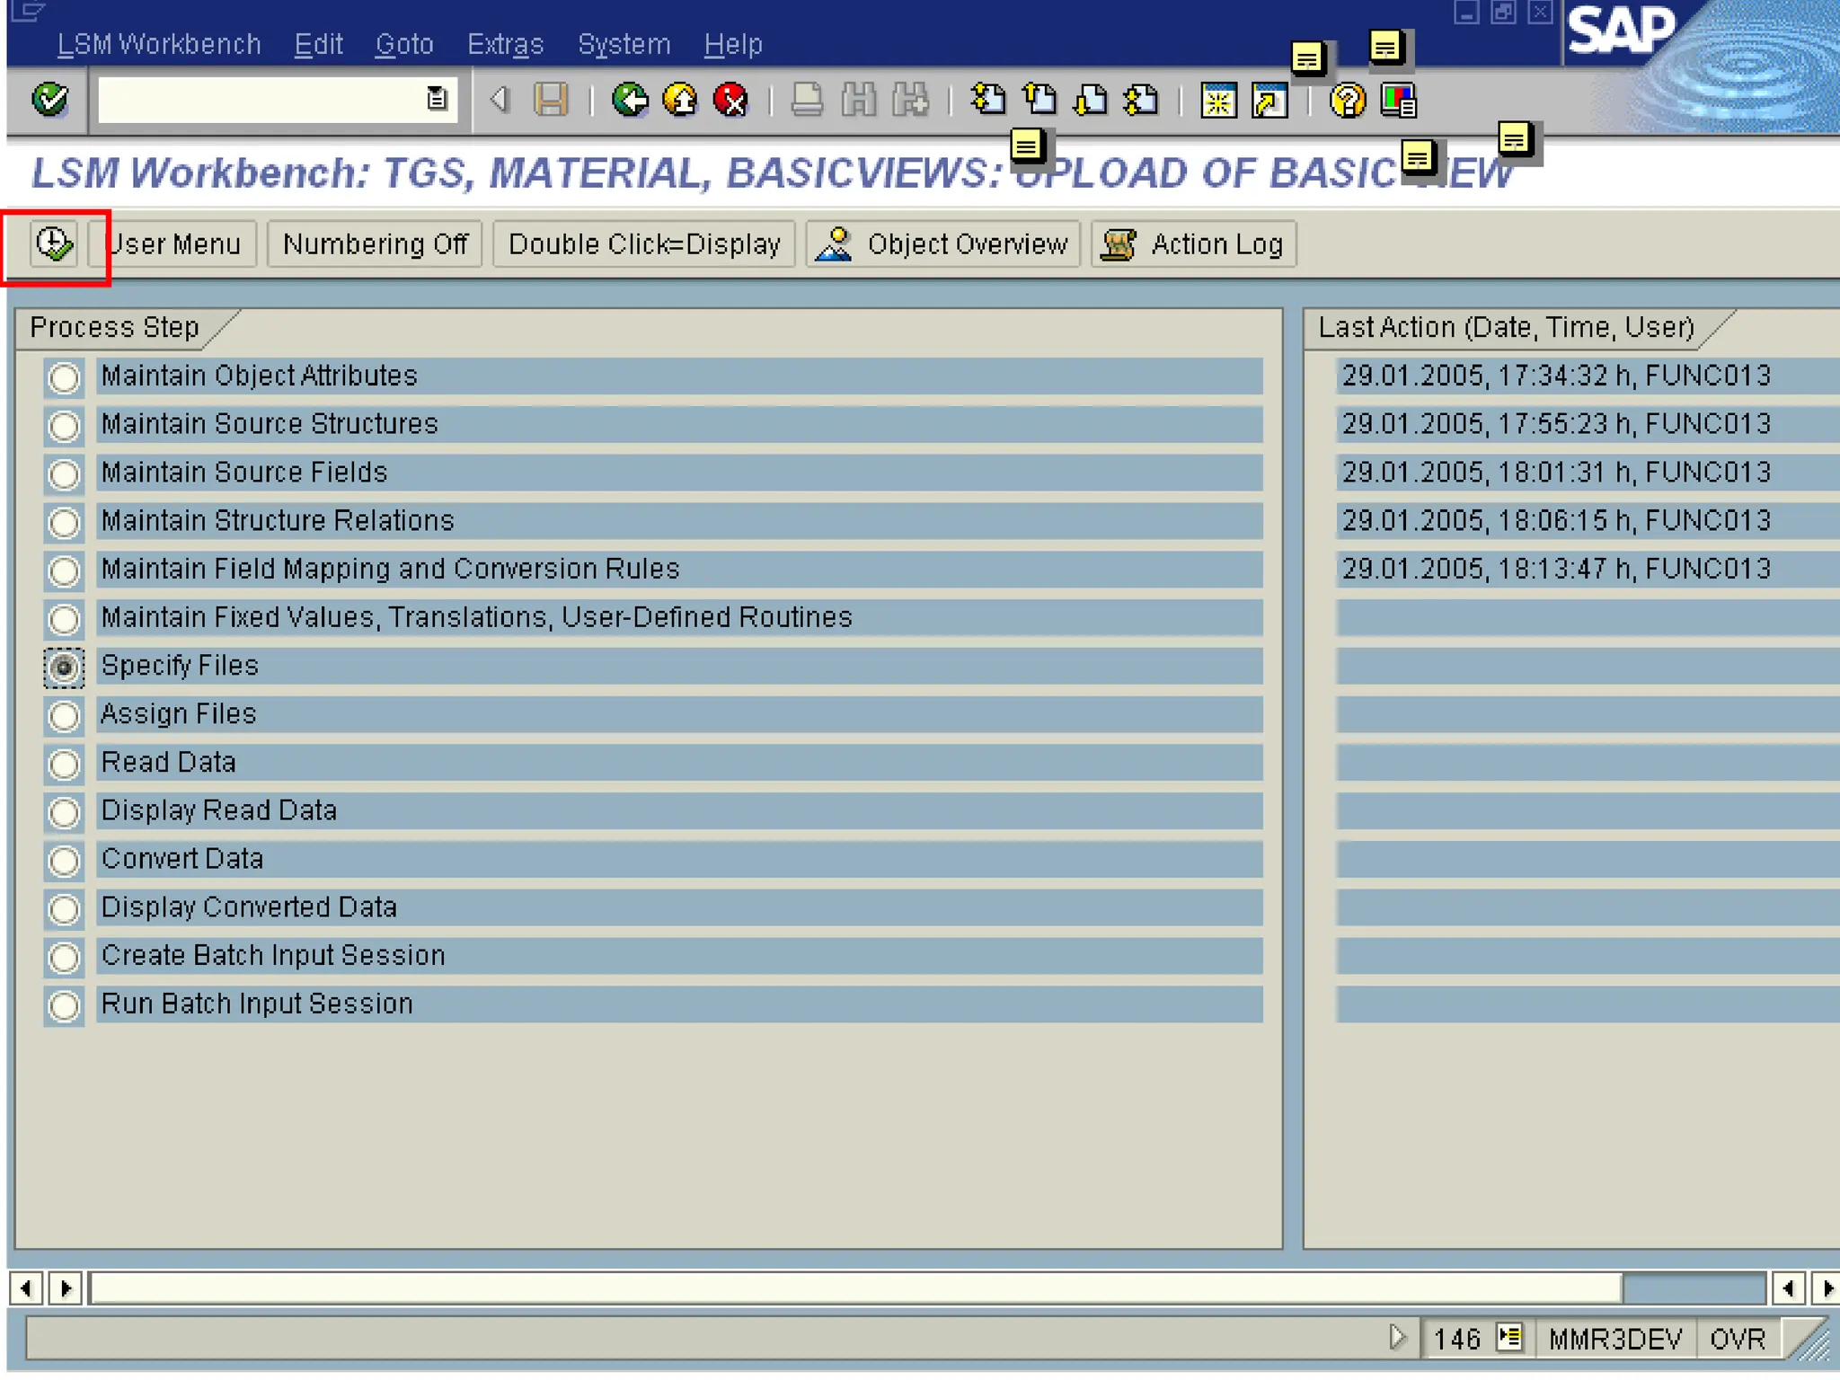Click the Object Overview button
The image size is (1840, 1380).
[x=942, y=243]
